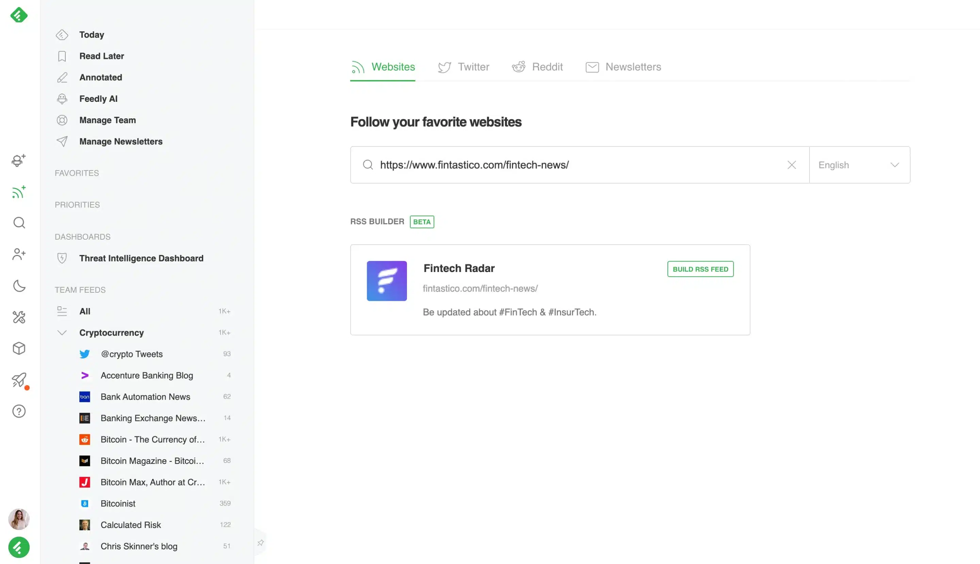Open the Feedly AI assistant section

(98, 99)
